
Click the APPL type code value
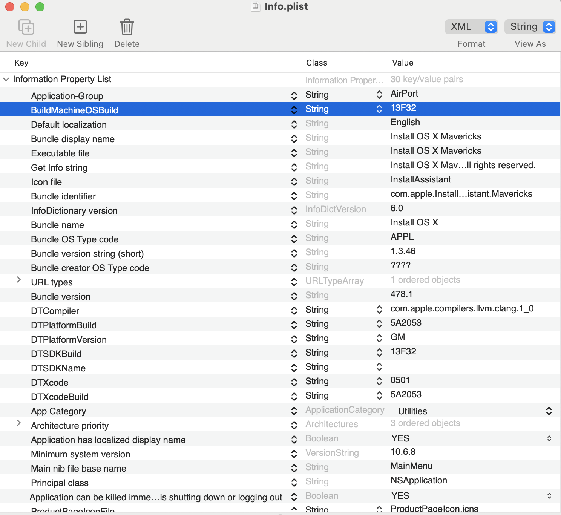click(402, 237)
